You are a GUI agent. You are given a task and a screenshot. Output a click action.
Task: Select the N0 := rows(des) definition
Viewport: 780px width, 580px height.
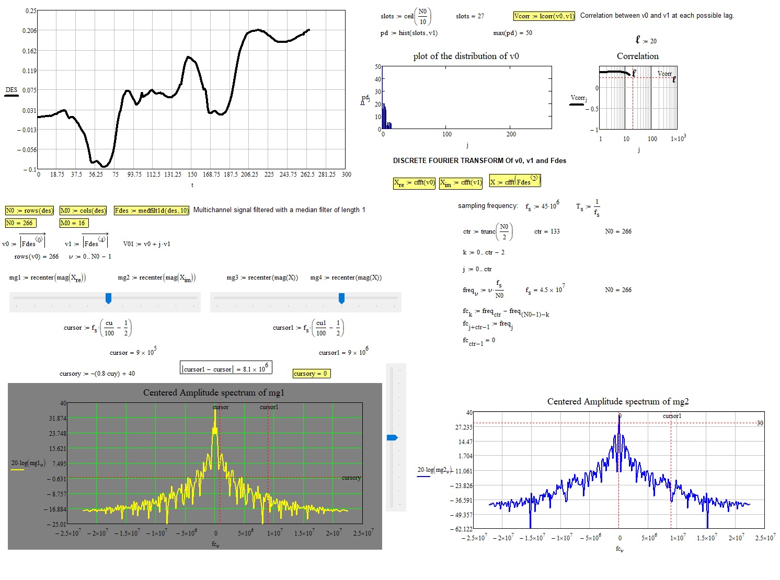29,210
